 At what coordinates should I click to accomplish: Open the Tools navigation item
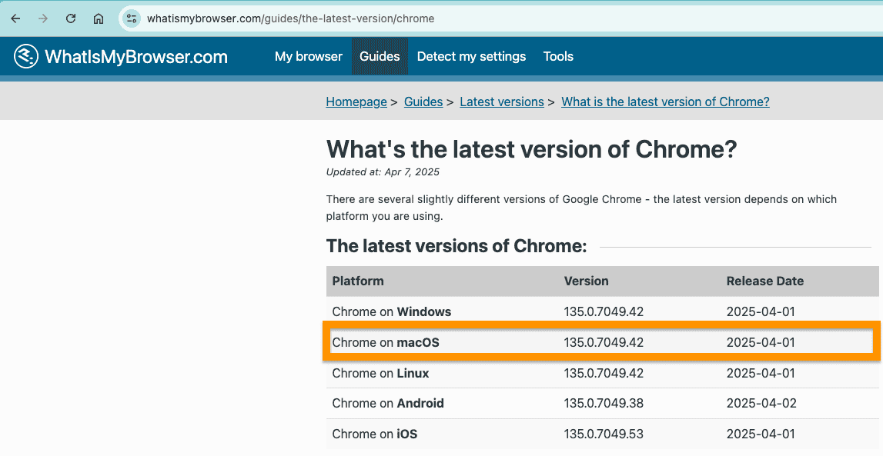tap(558, 56)
